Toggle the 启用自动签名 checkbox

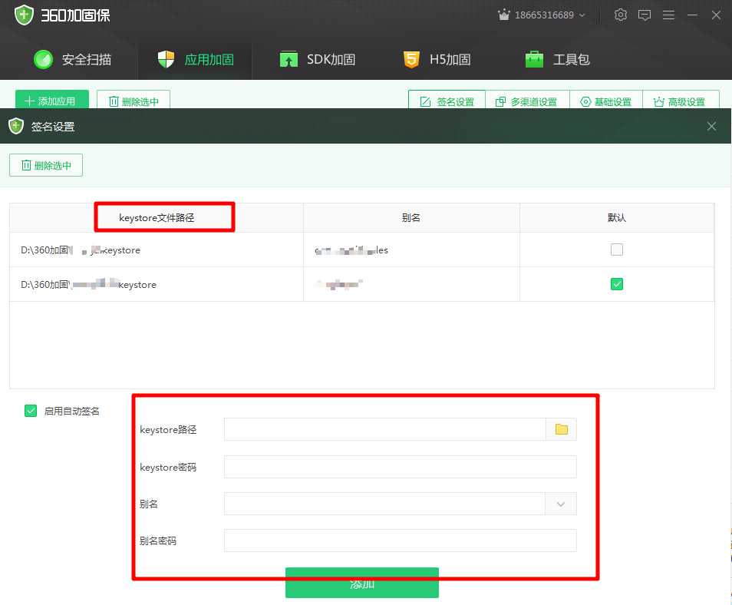click(x=31, y=411)
